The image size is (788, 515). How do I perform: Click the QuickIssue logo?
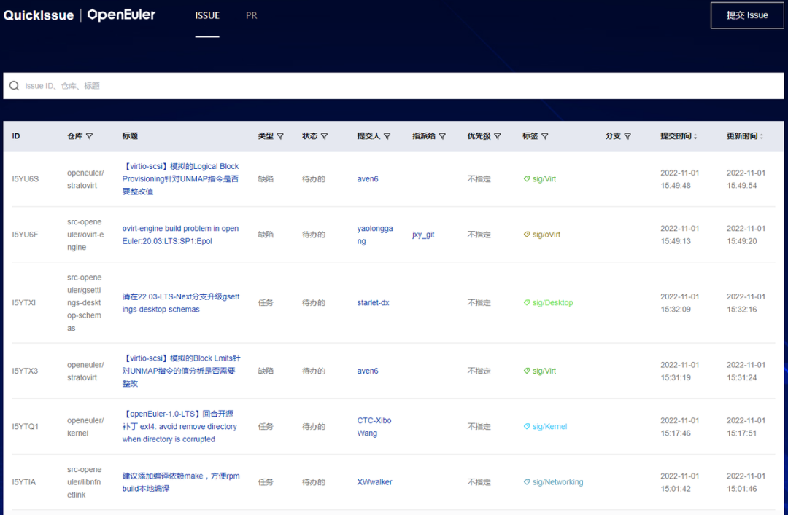click(39, 15)
